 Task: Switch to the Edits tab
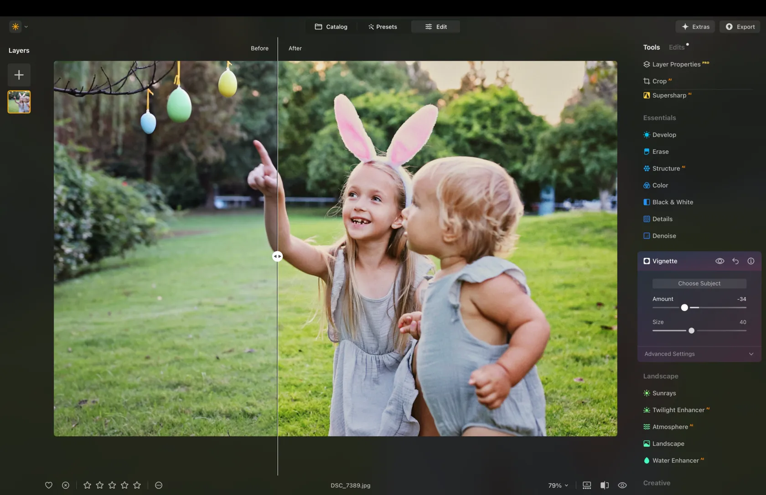[x=677, y=47]
